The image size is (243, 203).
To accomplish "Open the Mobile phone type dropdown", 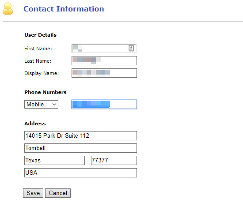I will click(x=41, y=104).
